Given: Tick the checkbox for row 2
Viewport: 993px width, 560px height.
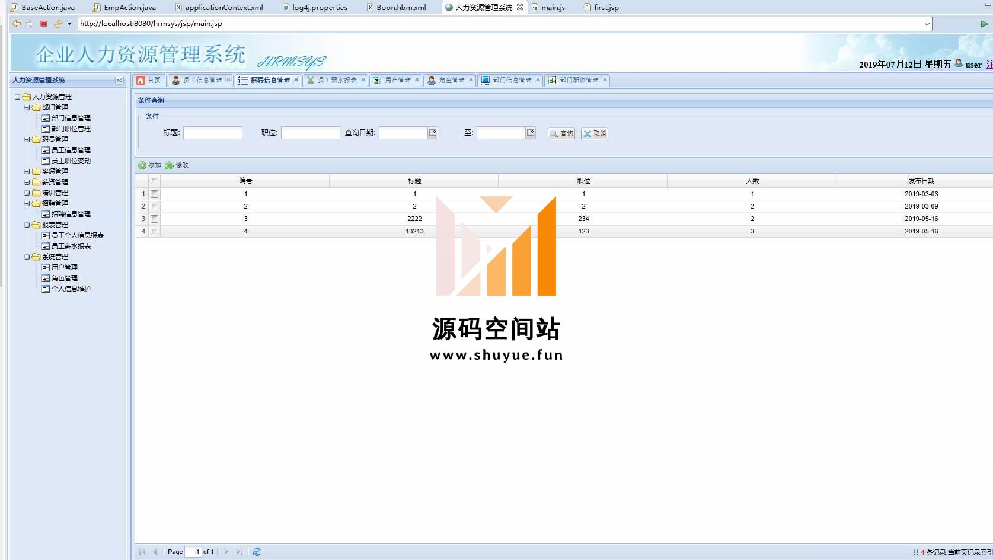Looking at the screenshot, I should pos(154,206).
